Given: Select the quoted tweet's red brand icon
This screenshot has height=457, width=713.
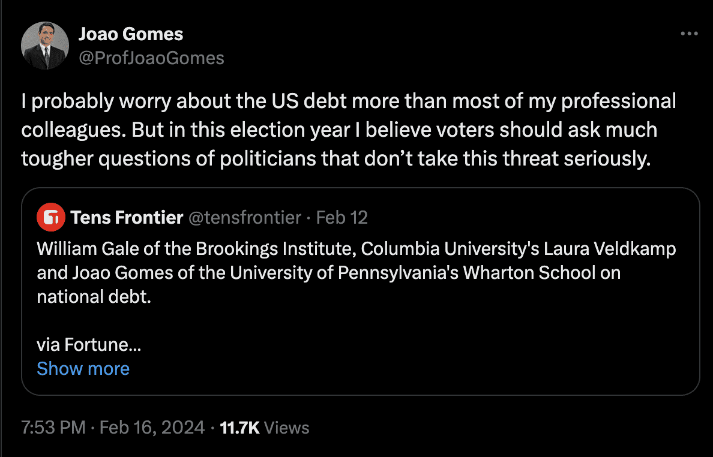Looking at the screenshot, I should click(x=51, y=217).
